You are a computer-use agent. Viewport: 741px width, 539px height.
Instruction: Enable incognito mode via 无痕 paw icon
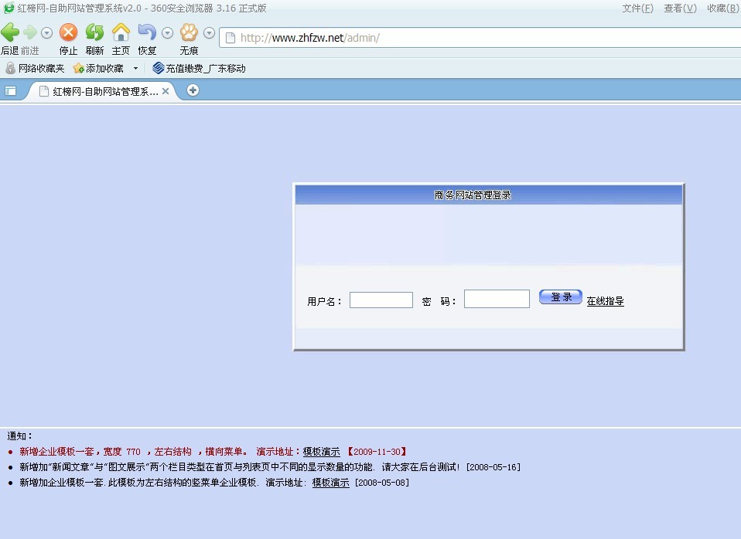(189, 32)
